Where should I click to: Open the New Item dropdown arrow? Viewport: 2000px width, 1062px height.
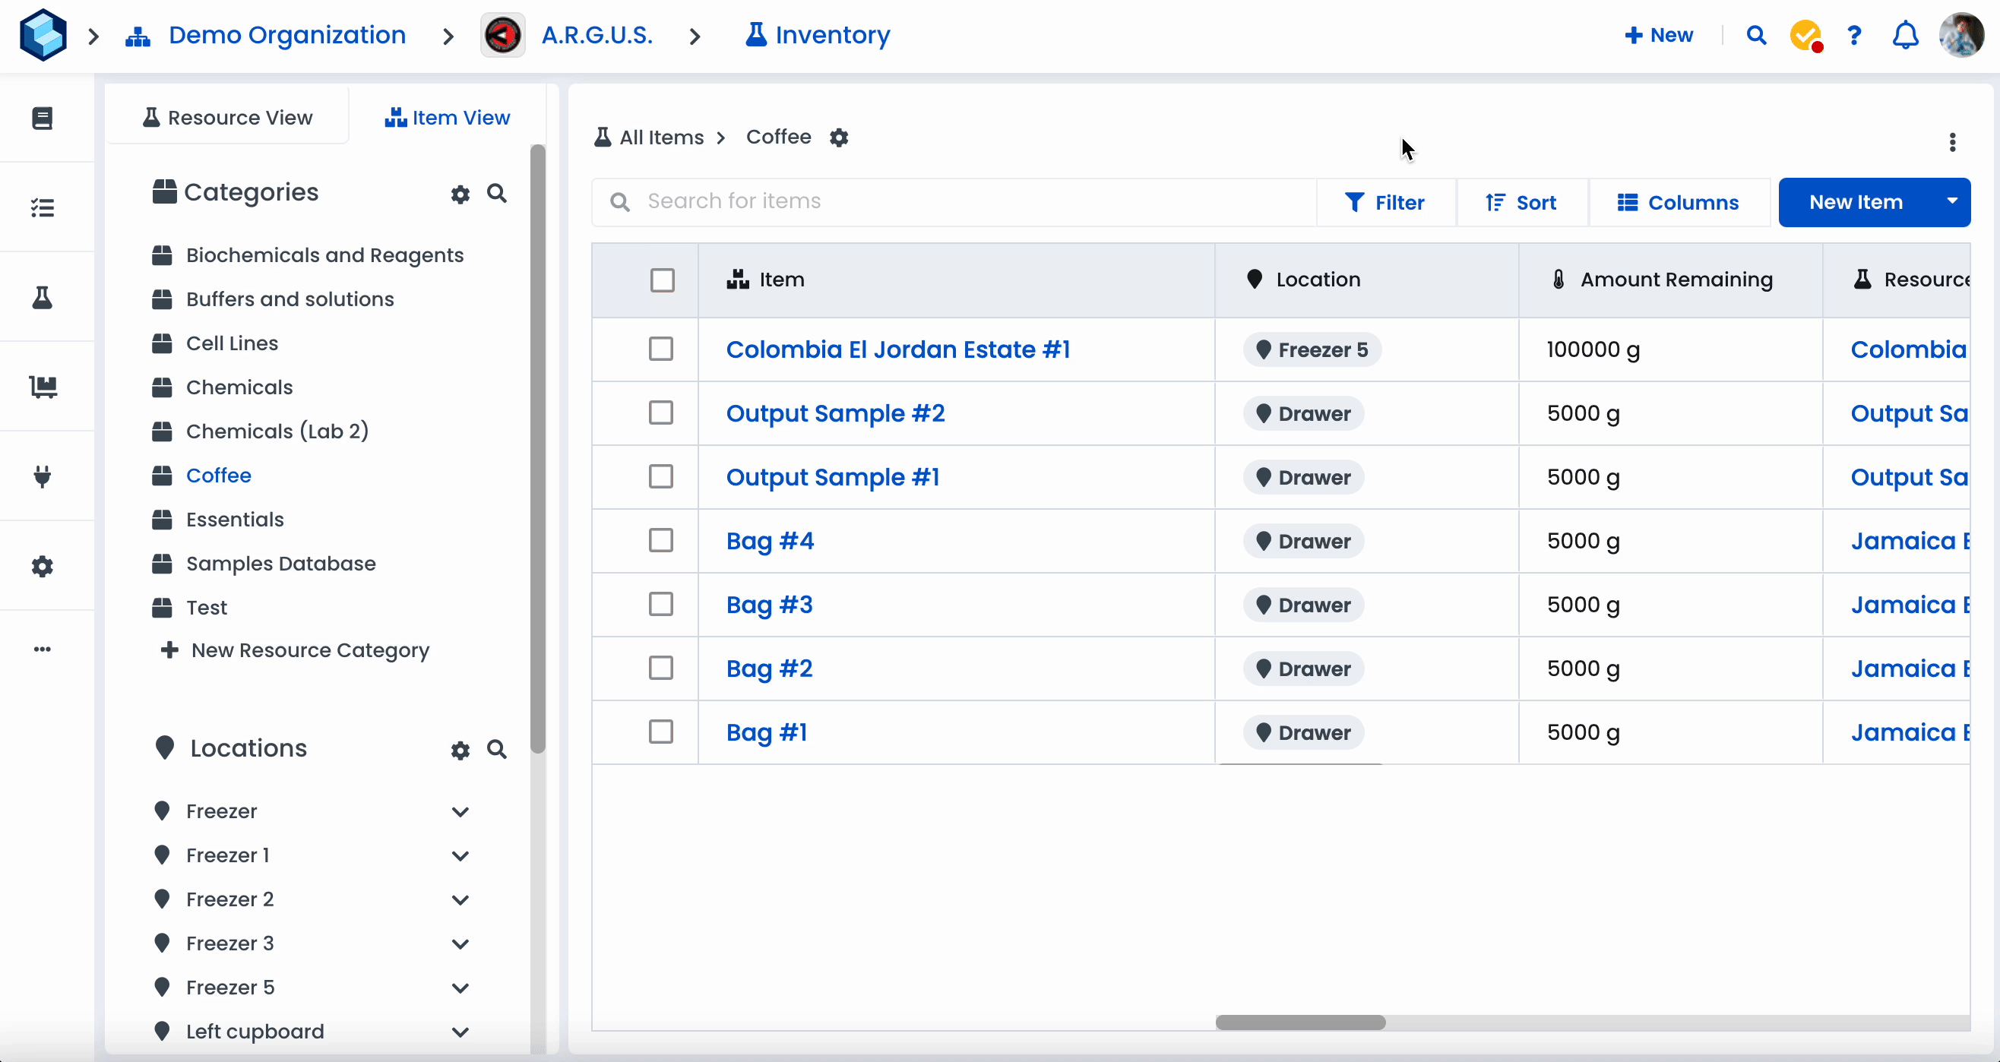coord(1952,202)
